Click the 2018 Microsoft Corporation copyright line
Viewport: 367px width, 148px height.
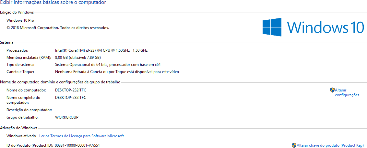[x=58, y=27]
